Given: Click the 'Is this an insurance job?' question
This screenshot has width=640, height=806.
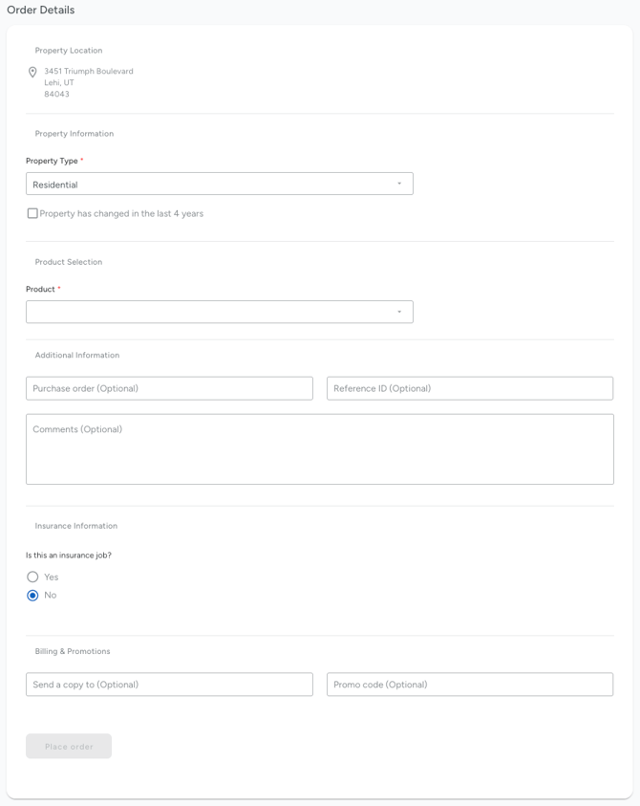Looking at the screenshot, I should point(69,555).
